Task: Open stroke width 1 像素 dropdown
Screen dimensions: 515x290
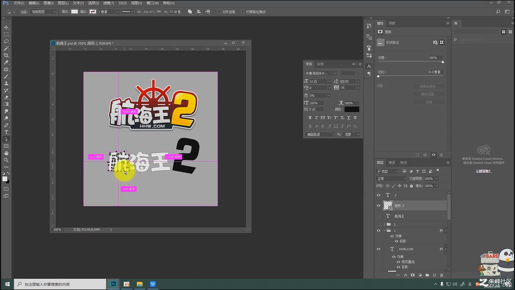Action: [x=117, y=12]
